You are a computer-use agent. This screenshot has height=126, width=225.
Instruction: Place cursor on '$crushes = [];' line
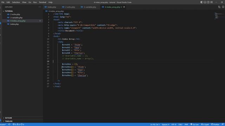pos(70,64)
